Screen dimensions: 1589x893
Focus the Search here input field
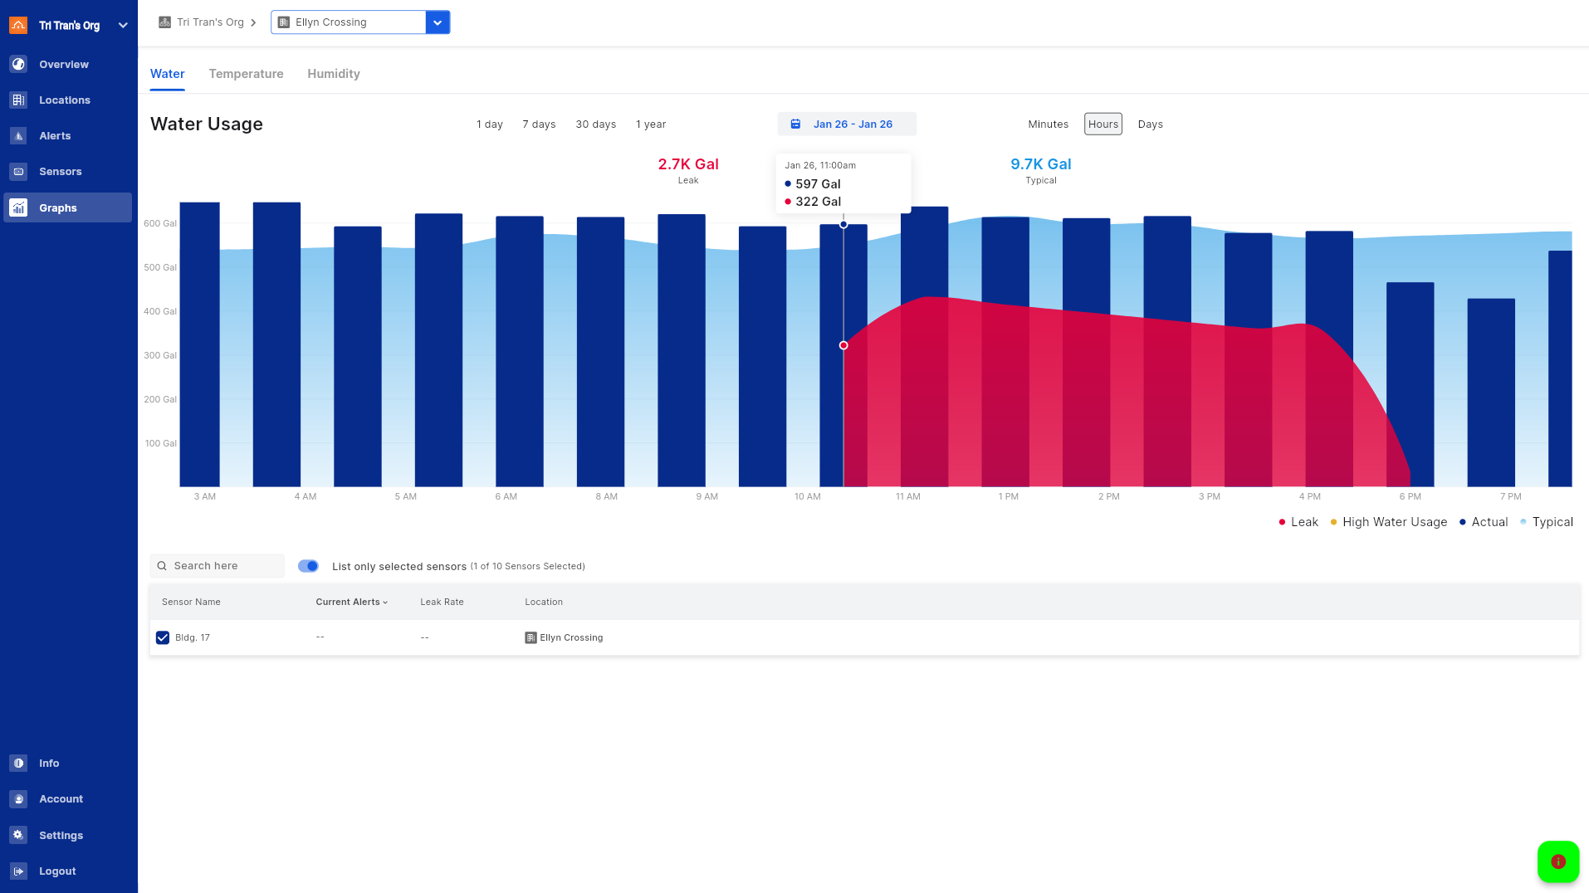(224, 566)
